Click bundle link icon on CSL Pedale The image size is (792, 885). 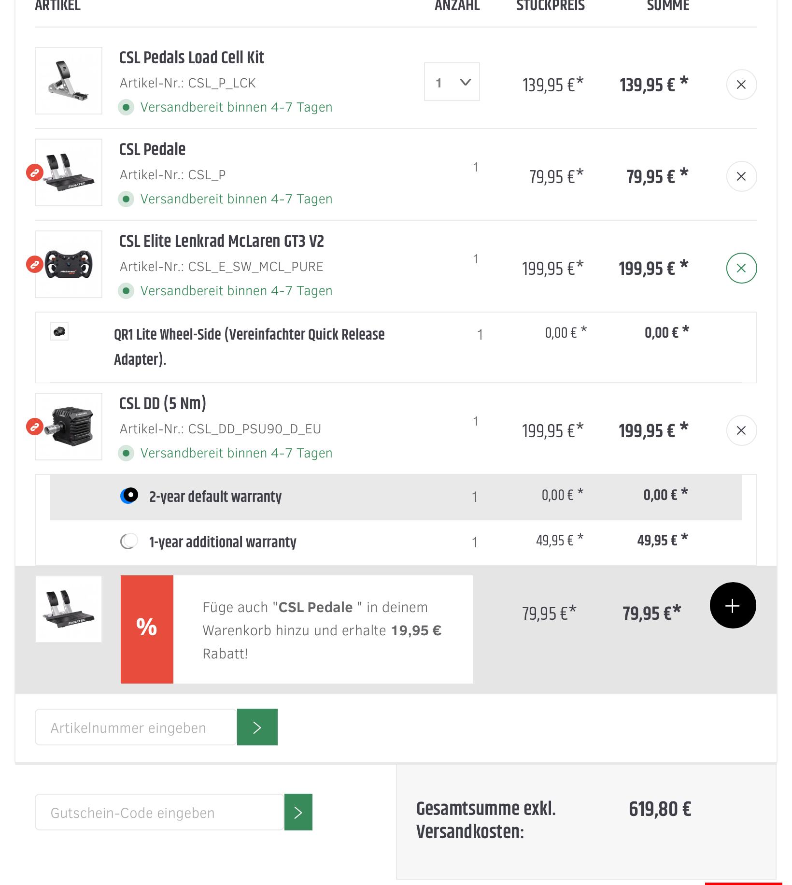(35, 172)
